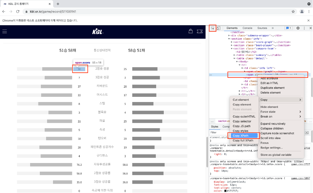This screenshot has height=193, width=313.
Task: Click the ticket icon in KBL header
Action: [x=200, y=31]
